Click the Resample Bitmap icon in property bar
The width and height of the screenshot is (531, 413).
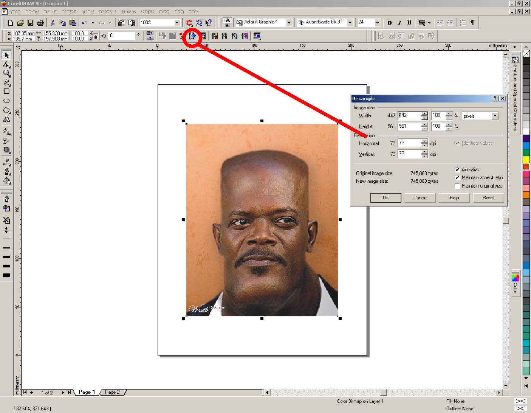192,36
